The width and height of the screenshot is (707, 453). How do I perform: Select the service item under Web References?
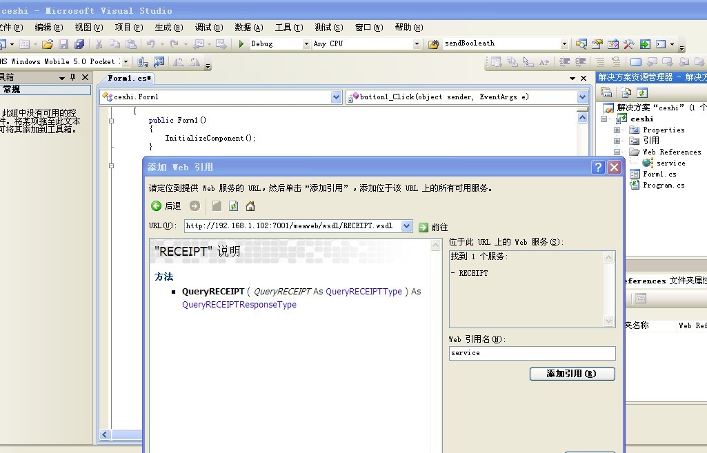tap(670, 163)
